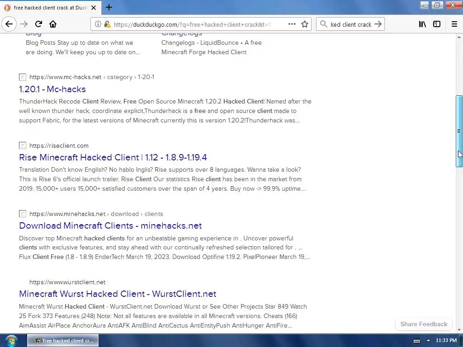This screenshot has width=463, height=347.
Task: Open Rise Minecraft Hacked Client result
Action: pos(113,157)
